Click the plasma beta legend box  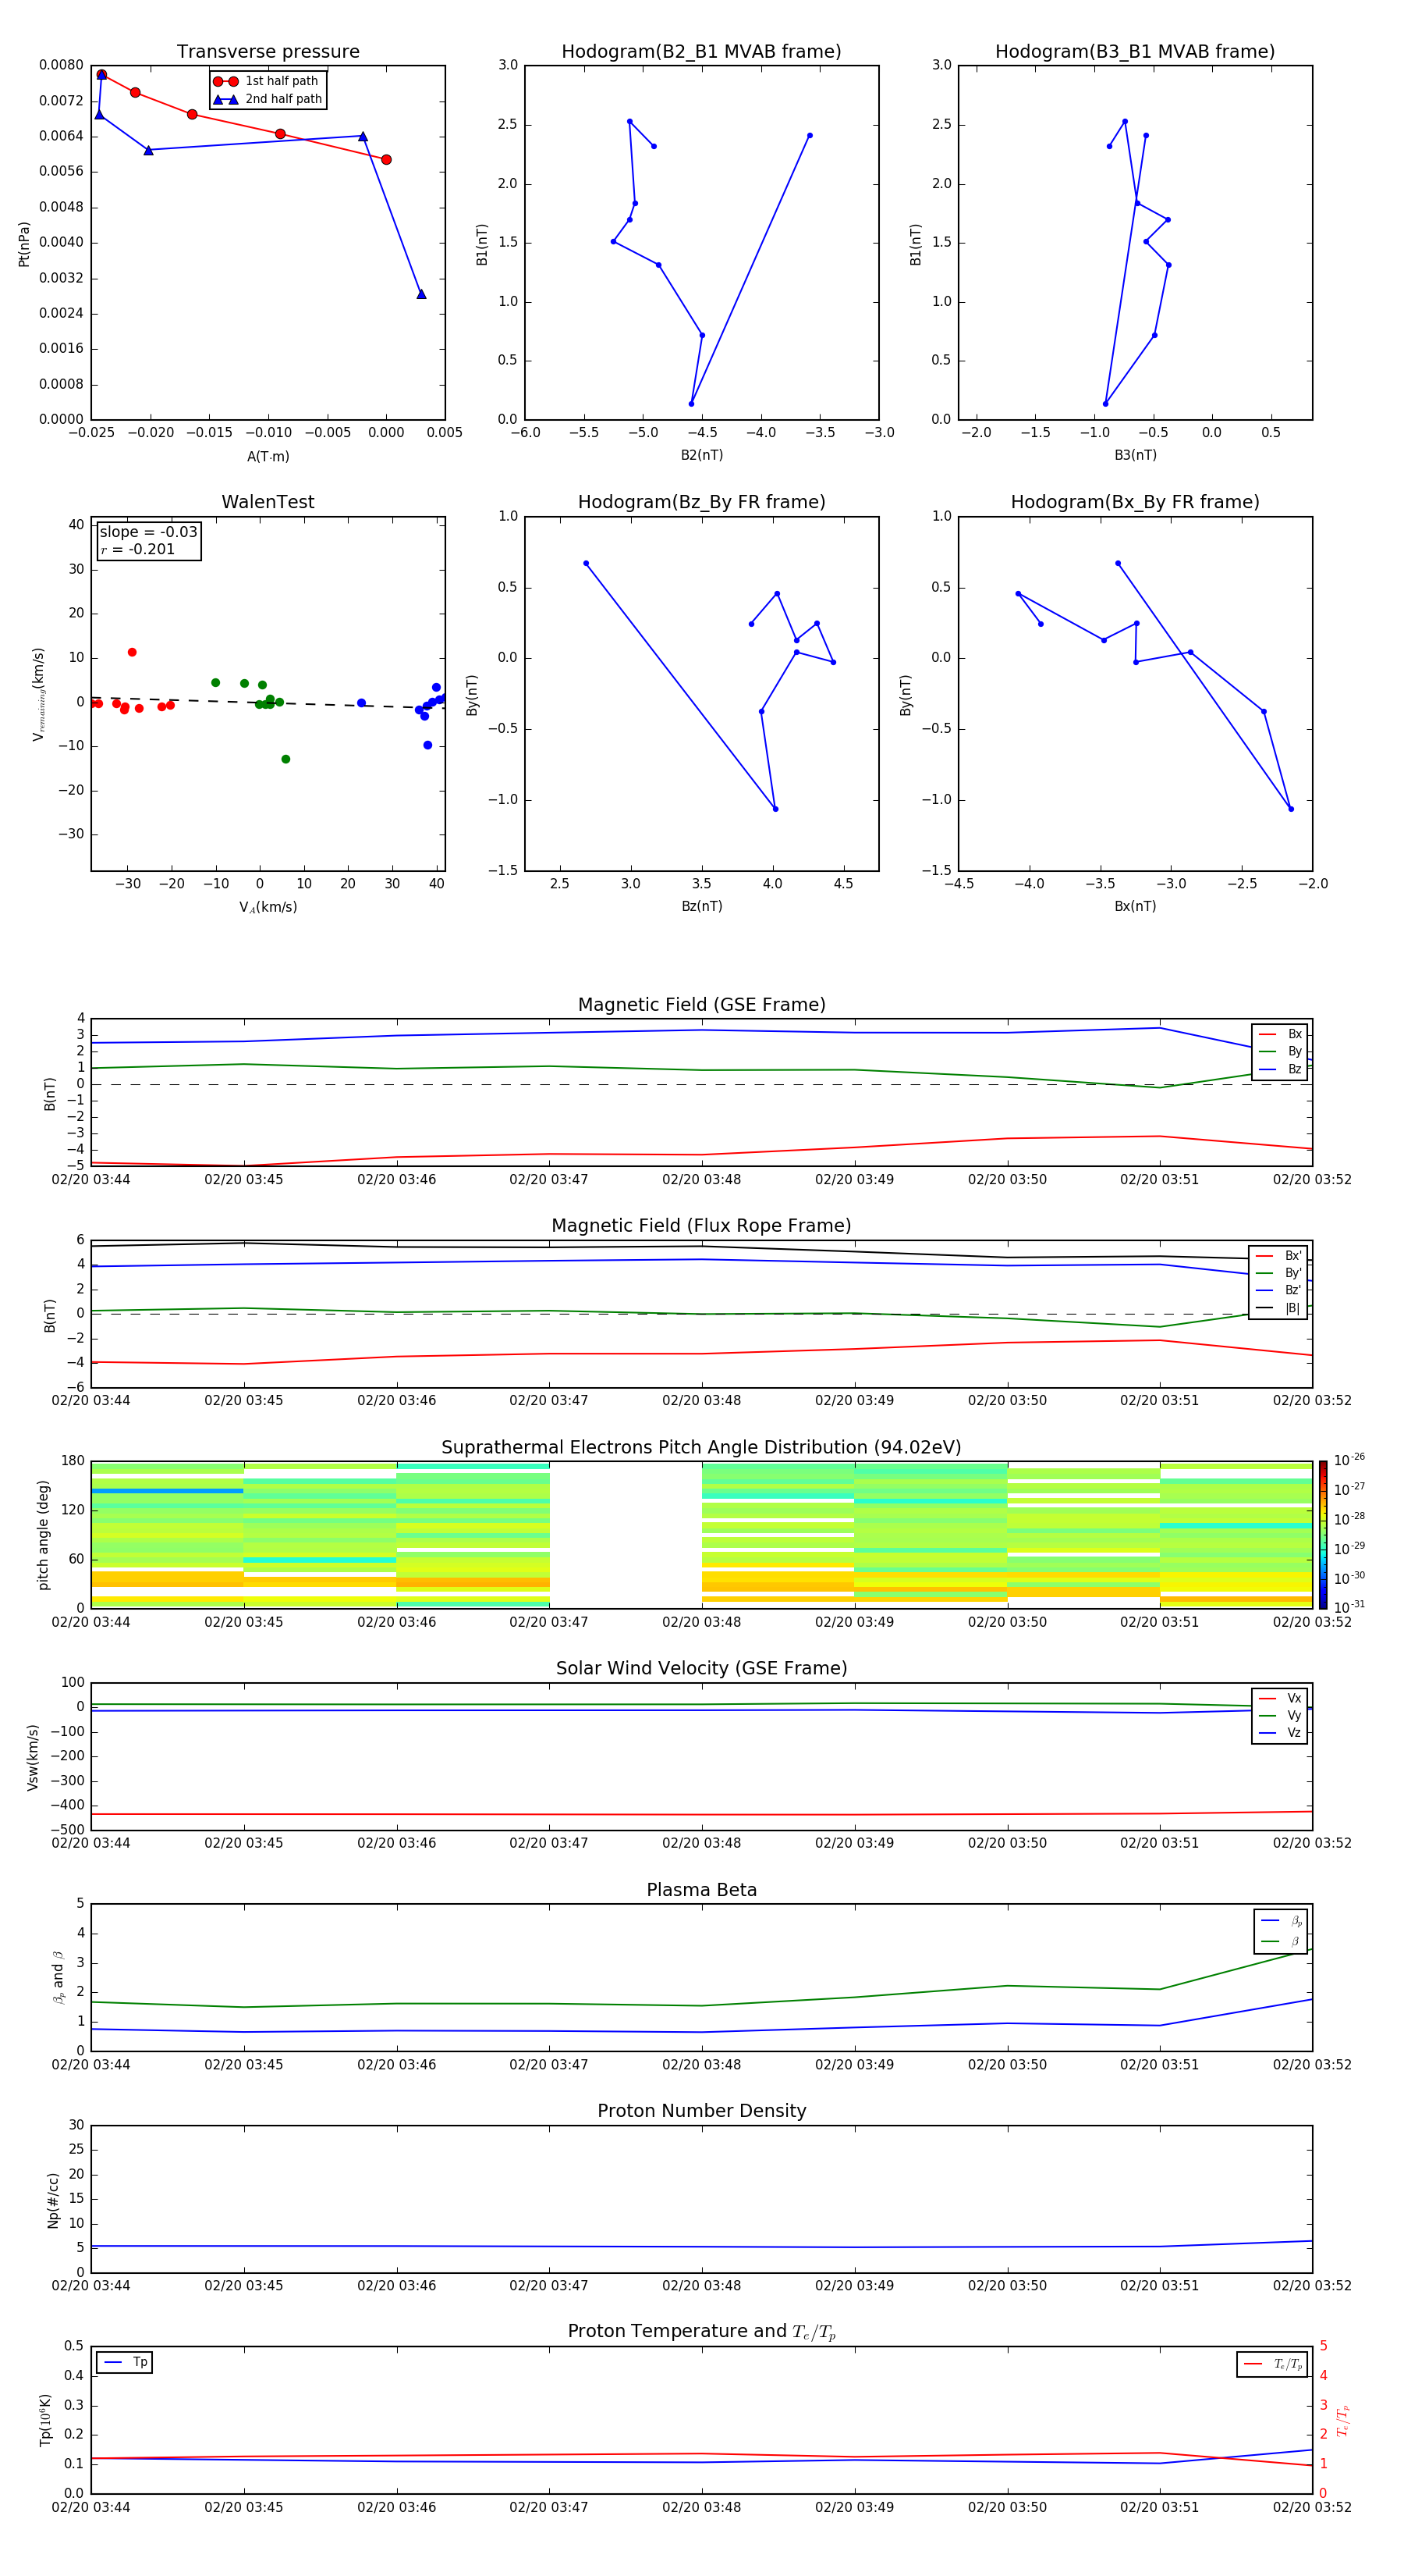coord(1280,1931)
